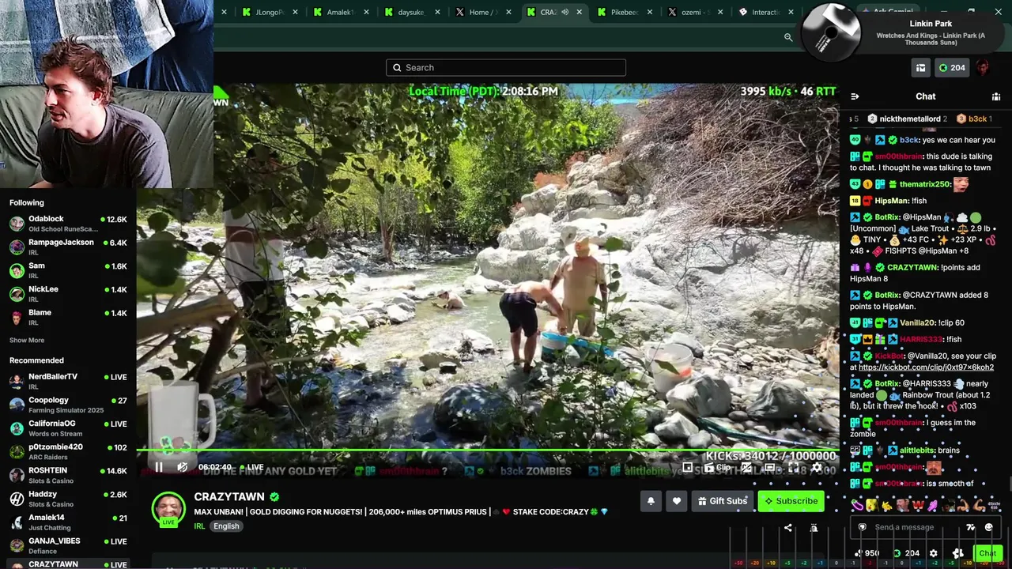
Task: Open Odablock channel in Following
Action: (68, 224)
